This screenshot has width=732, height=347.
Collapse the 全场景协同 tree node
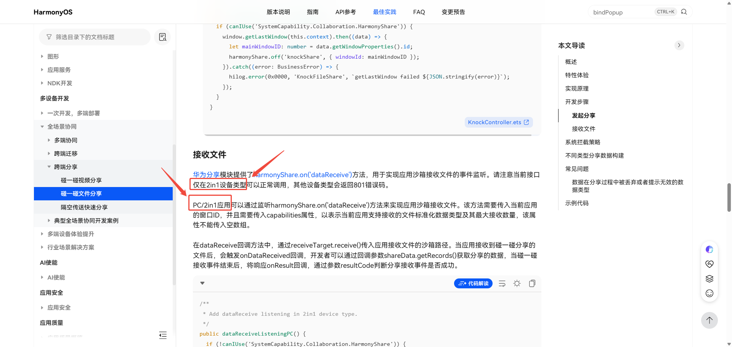tap(42, 126)
